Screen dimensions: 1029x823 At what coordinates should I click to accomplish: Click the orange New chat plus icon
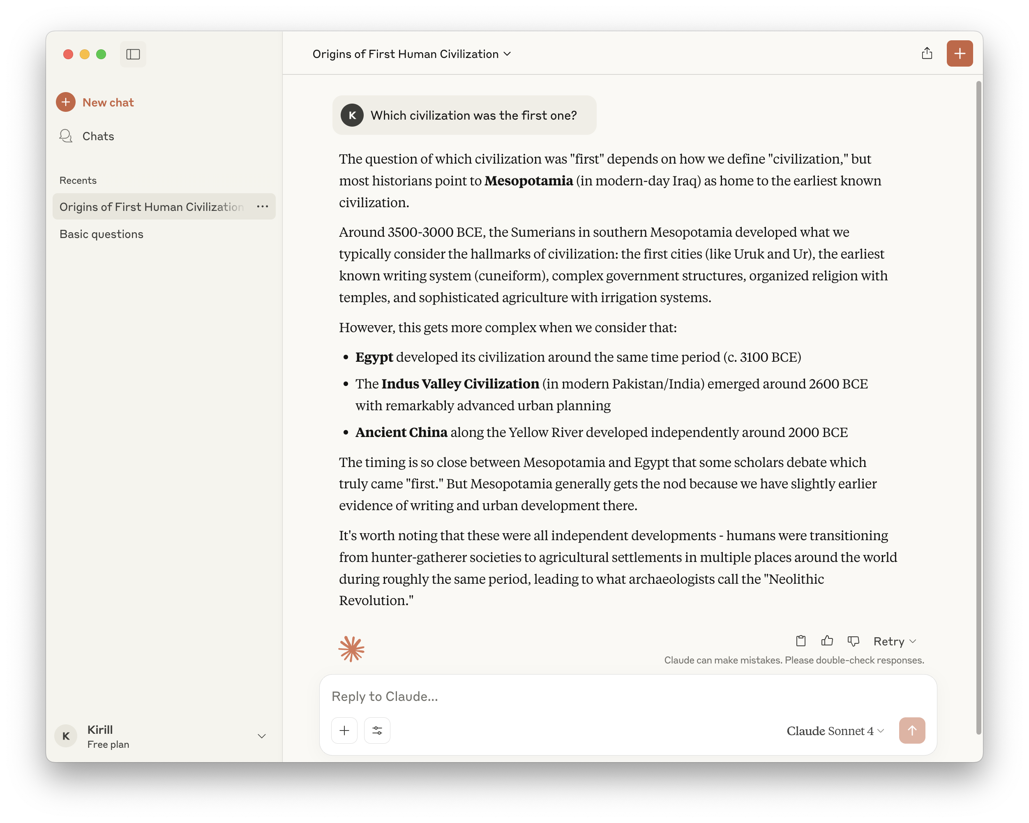(66, 102)
